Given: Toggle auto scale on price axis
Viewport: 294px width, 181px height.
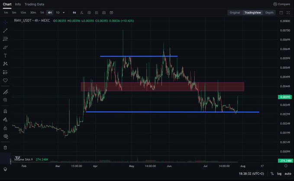Looking at the screenshot, I should (288, 174).
